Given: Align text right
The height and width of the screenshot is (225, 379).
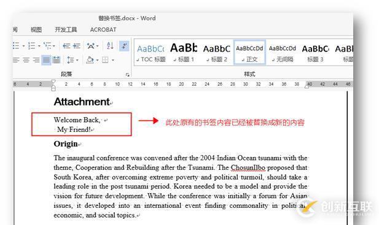Looking at the screenshot, I should tap(36, 60).
